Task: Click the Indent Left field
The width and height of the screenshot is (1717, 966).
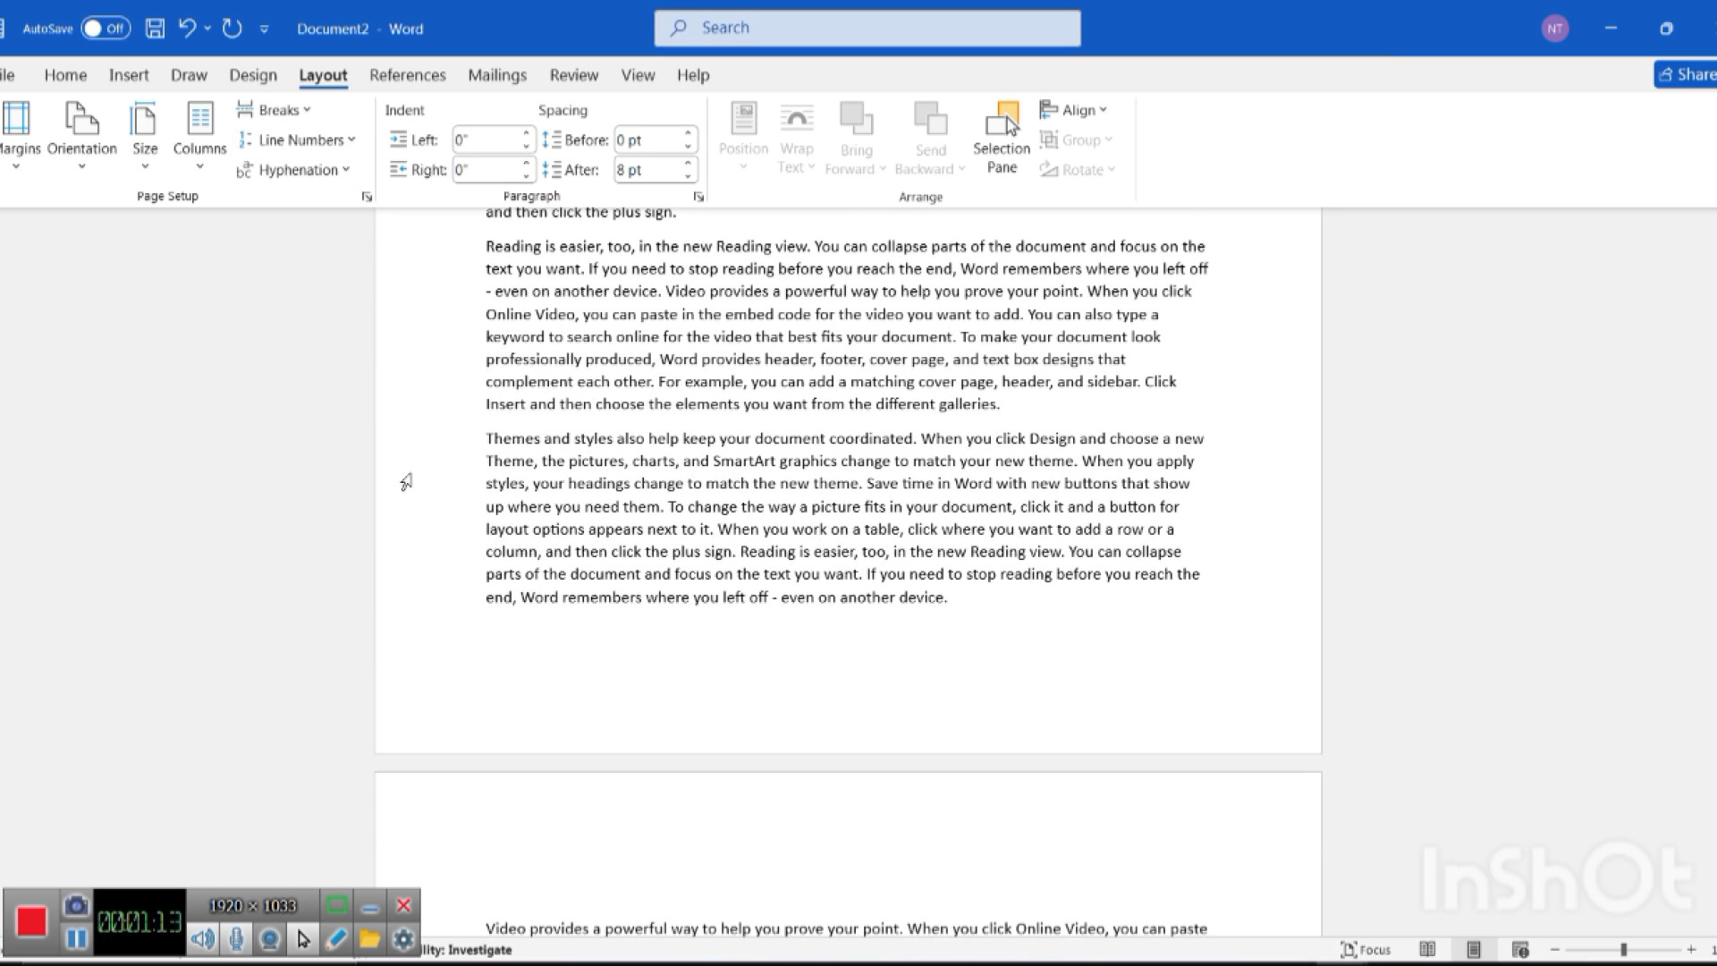Action: (x=486, y=140)
